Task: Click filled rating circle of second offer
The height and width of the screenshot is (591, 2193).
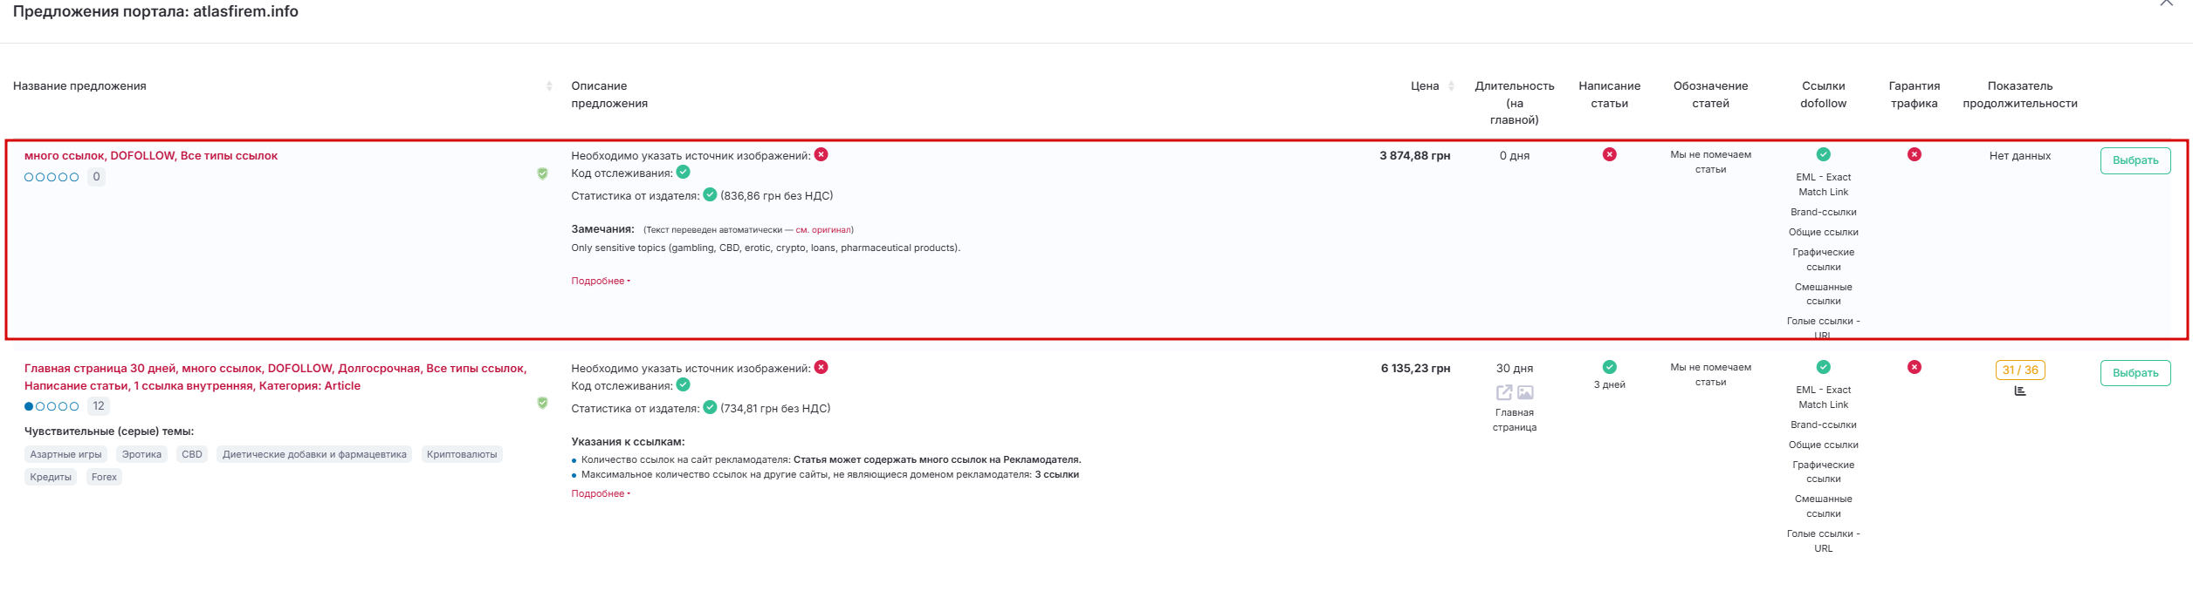Action: tap(29, 406)
